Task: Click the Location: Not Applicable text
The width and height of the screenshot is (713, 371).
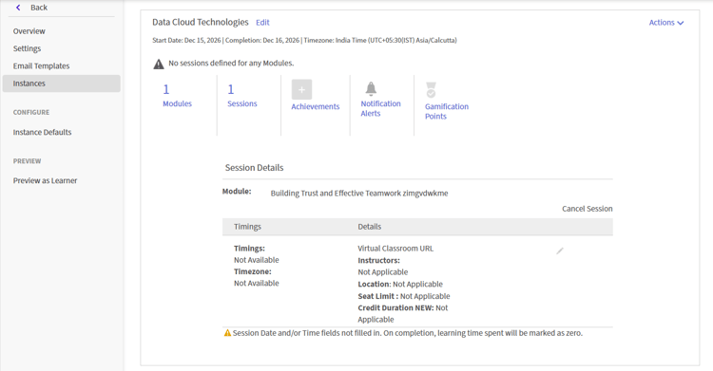Action: tap(400, 284)
